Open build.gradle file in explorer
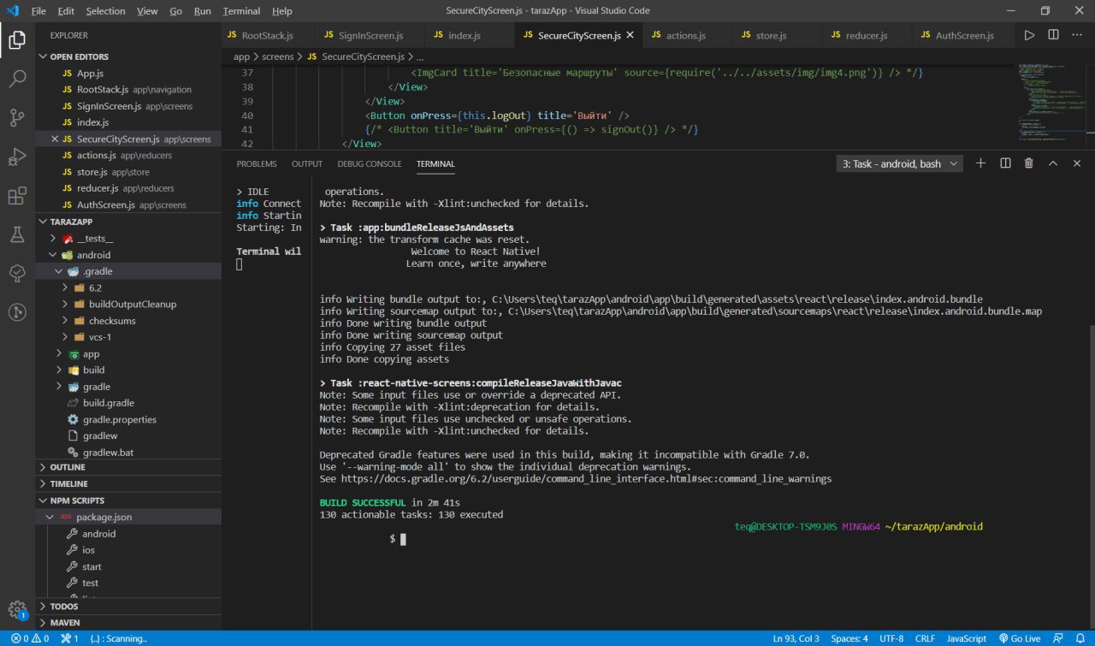This screenshot has width=1095, height=646. tap(108, 403)
